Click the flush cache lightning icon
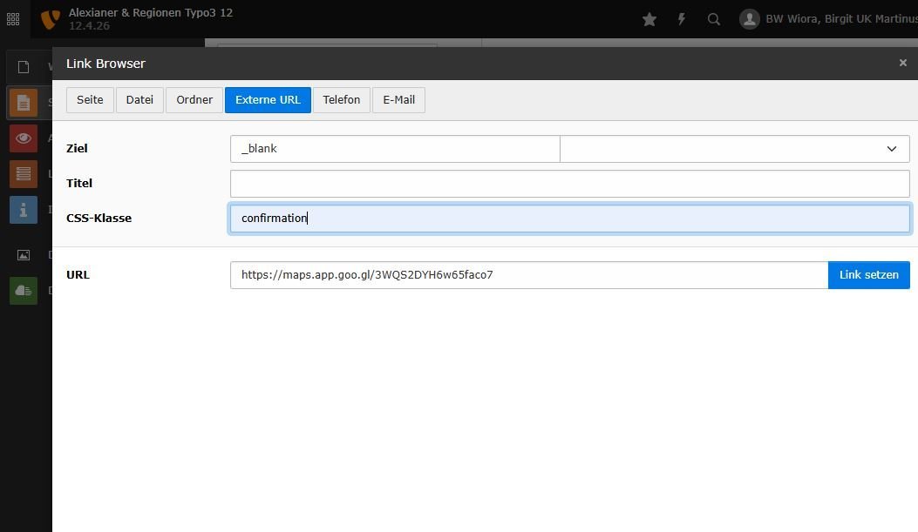 (682, 19)
